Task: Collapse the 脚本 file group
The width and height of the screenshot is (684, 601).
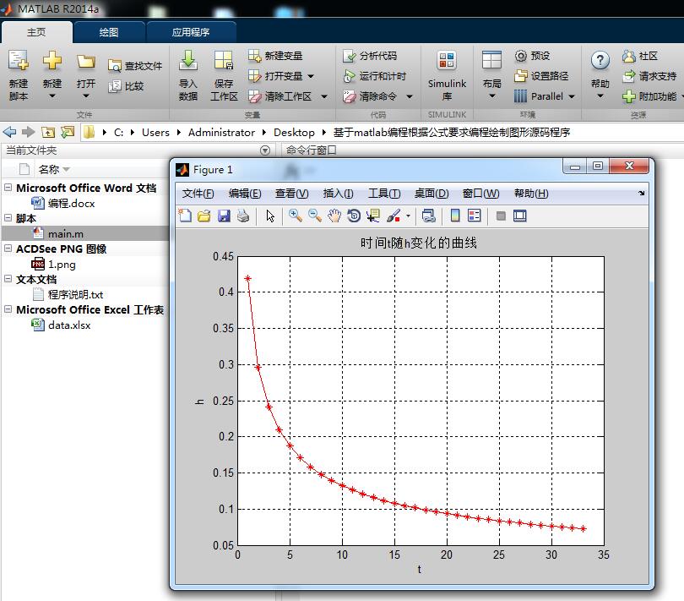Action: coord(8,217)
